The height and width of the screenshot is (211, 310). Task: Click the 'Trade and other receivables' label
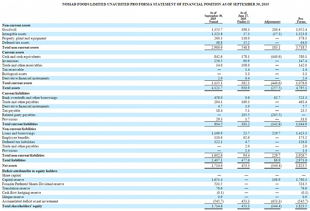[22, 66]
